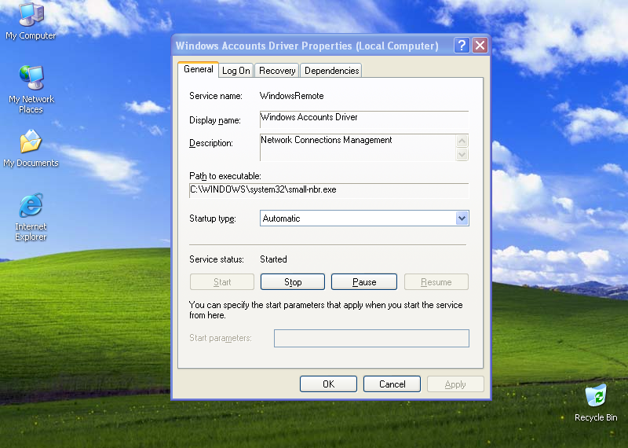Click the Path to executable field

(329, 190)
